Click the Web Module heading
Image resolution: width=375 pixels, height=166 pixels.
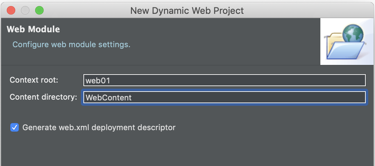(x=33, y=29)
